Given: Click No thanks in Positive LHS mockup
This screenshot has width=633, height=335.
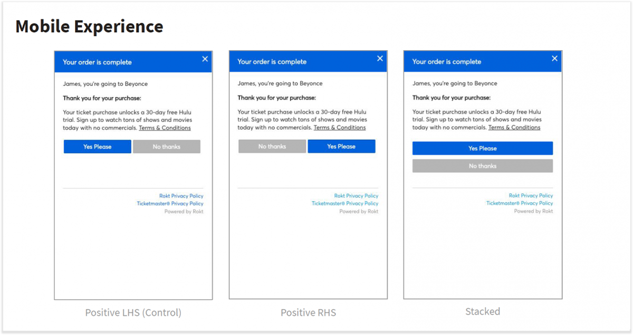Looking at the screenshot, I should 167,147.
